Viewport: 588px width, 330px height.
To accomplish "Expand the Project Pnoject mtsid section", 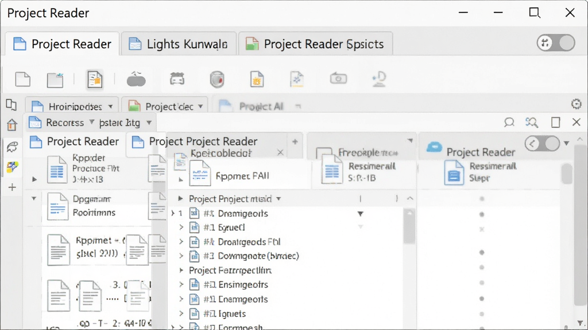I will point(180,198).
